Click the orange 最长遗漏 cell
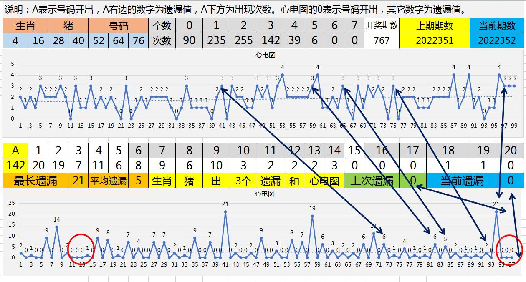526x282 pixels. click(x=35, y=181)
